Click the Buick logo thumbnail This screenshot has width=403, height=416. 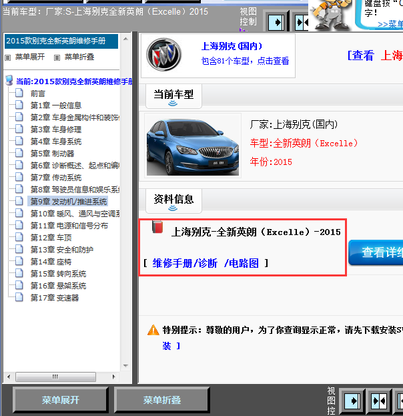[164, 55]
